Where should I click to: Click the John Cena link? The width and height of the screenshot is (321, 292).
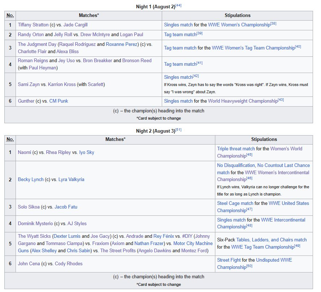29,264
